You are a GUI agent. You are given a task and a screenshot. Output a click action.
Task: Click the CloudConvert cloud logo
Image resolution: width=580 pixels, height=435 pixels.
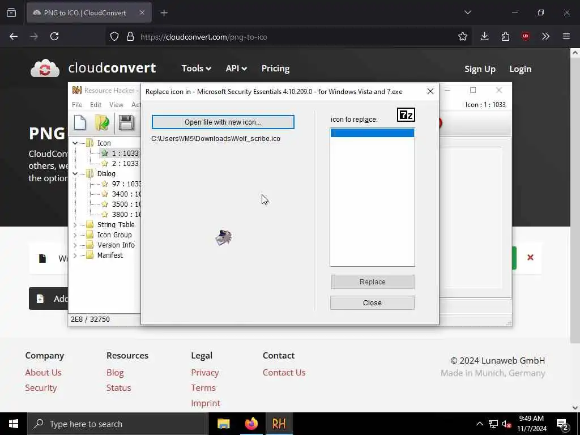[45, 69]
